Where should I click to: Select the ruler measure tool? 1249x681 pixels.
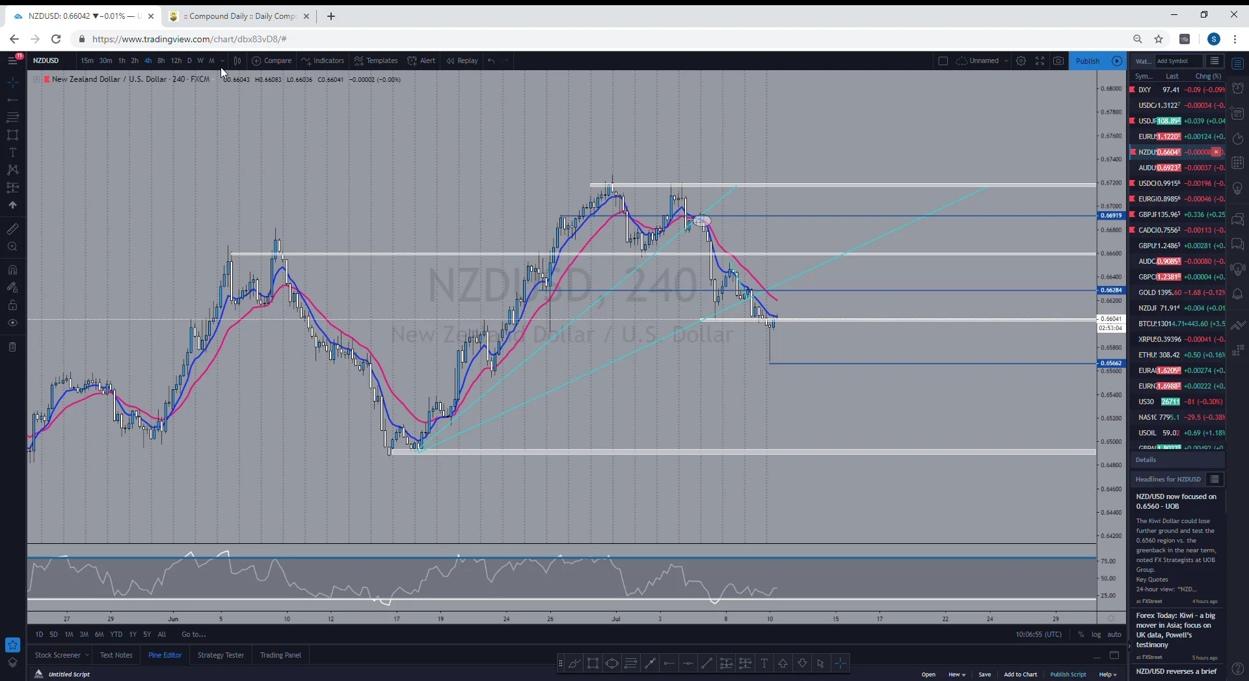tap(12, 229)
